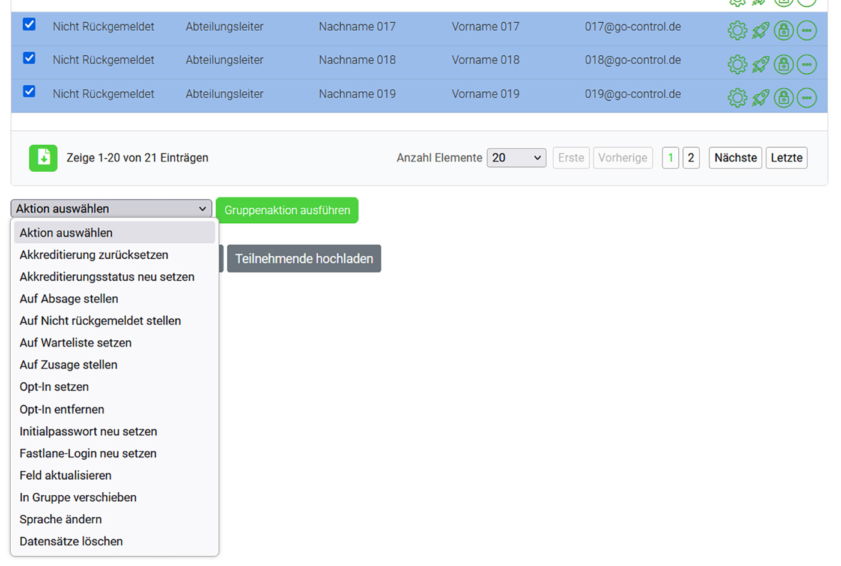The width and height of the screenshot is (841, 566).
Task: Collapse the Aktion auswählen dropdown
Action: click(x=111, y=208)
